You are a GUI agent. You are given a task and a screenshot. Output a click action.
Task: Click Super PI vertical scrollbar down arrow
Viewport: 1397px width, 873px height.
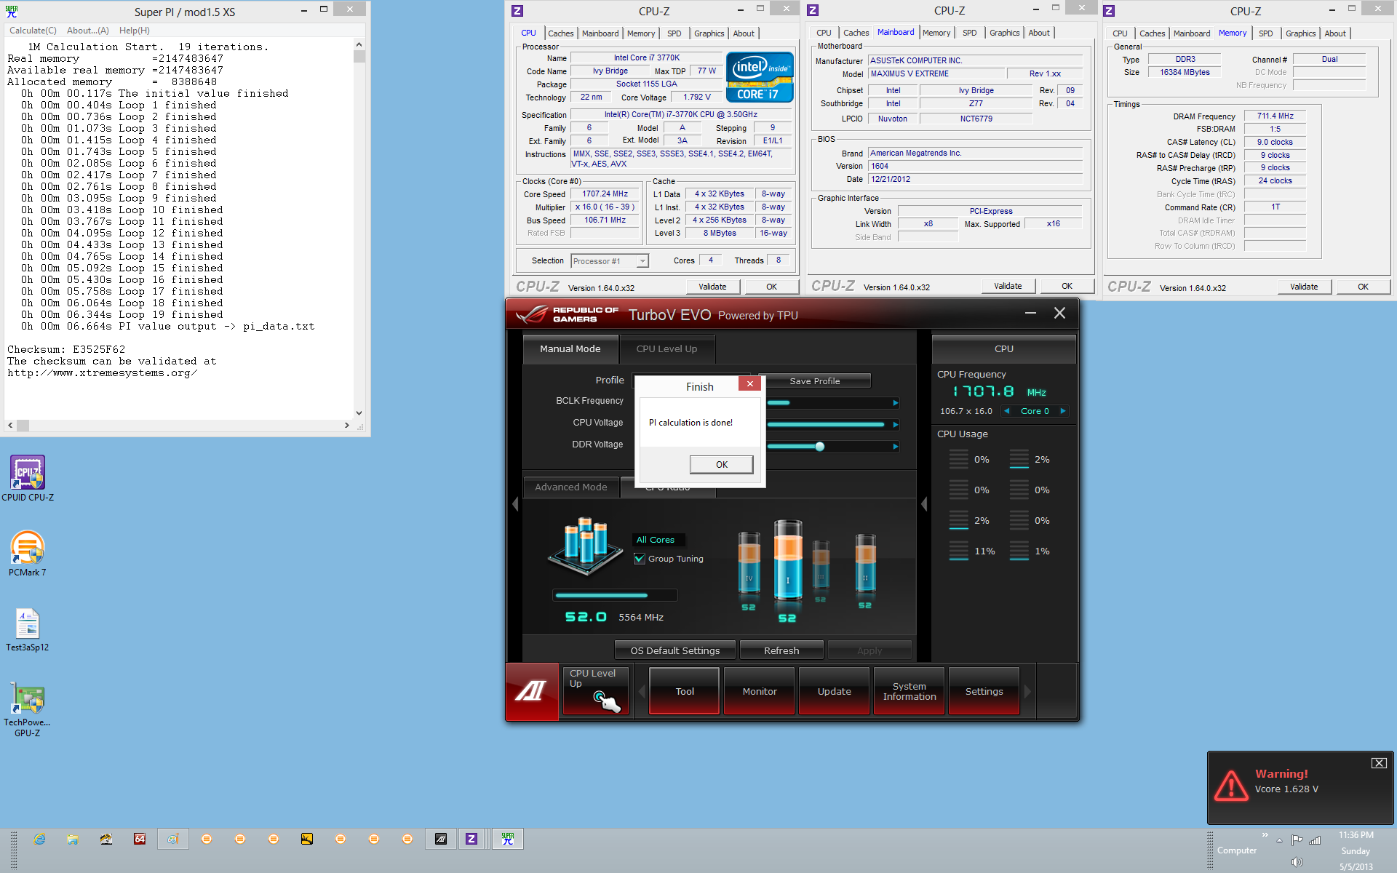(359, 412)
